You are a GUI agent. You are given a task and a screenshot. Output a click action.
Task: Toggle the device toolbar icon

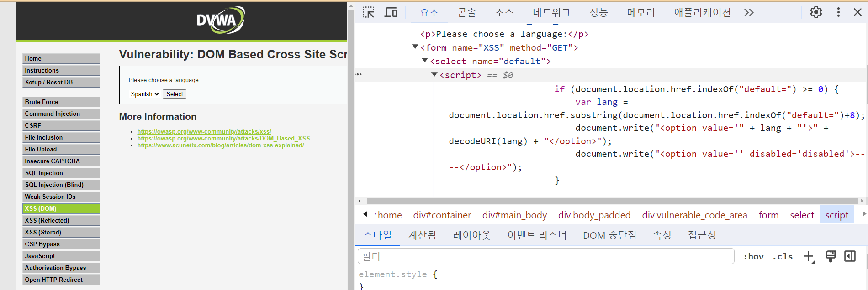[x=391, y=12]
